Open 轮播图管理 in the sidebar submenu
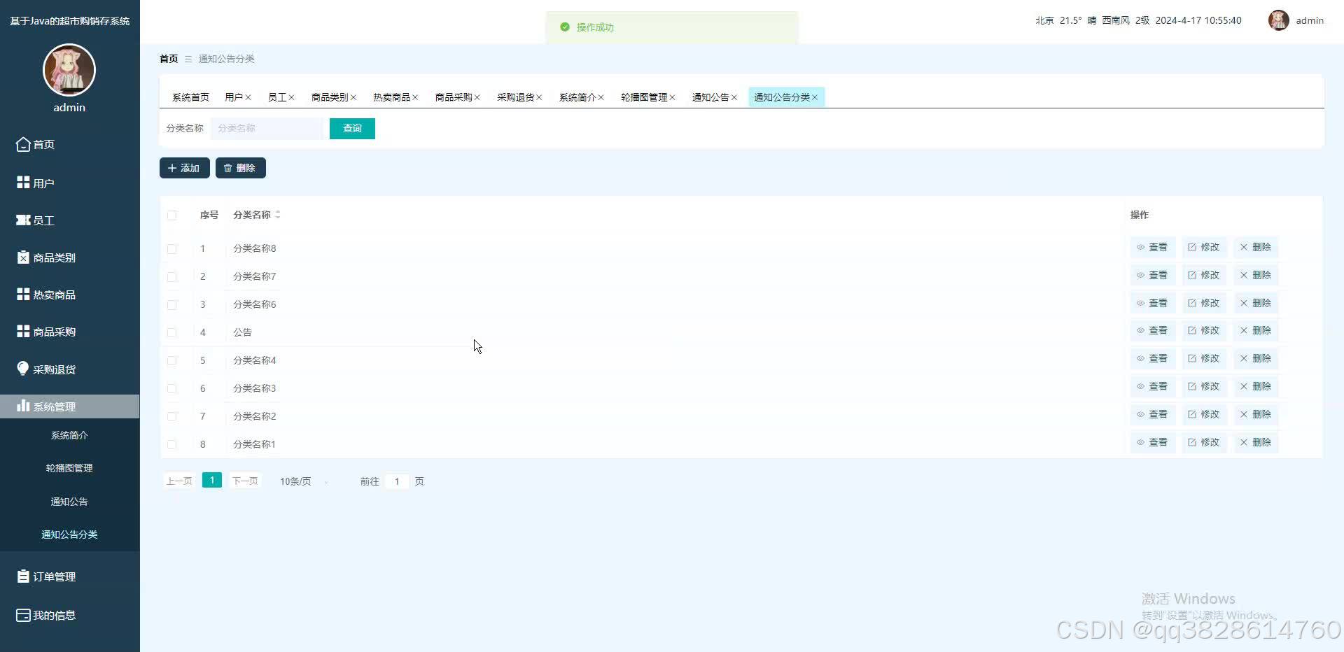The width and height of the screenshot is (1344, 652). pos(69,468)
